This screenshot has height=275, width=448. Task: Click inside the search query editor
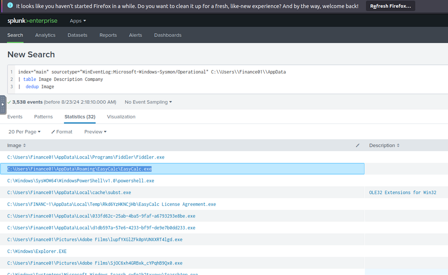coord(227,80)
